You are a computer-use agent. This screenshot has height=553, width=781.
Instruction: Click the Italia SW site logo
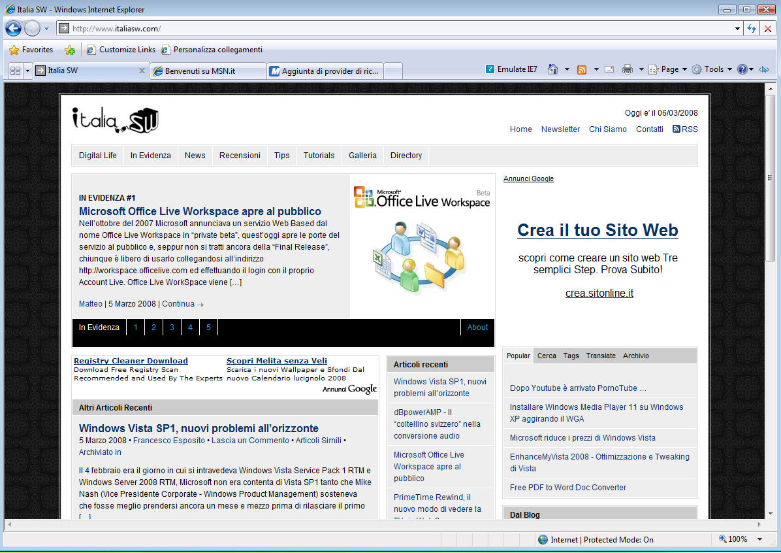(115, 120)
